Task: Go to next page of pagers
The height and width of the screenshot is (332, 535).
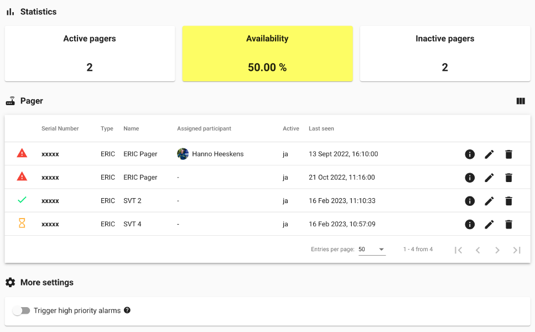Action: coord(497,250)
